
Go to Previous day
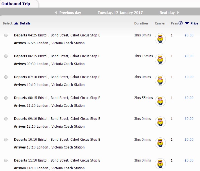coord(70,13)
